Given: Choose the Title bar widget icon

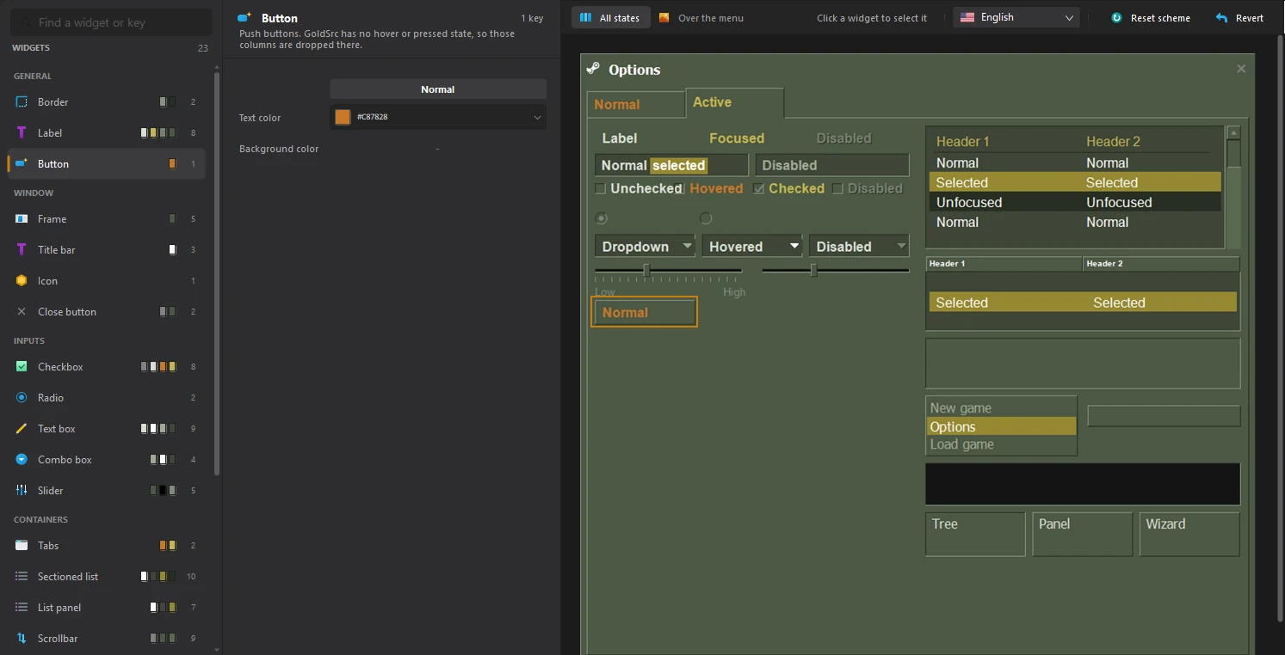Looking at the screenshot, I should point(22,250).
